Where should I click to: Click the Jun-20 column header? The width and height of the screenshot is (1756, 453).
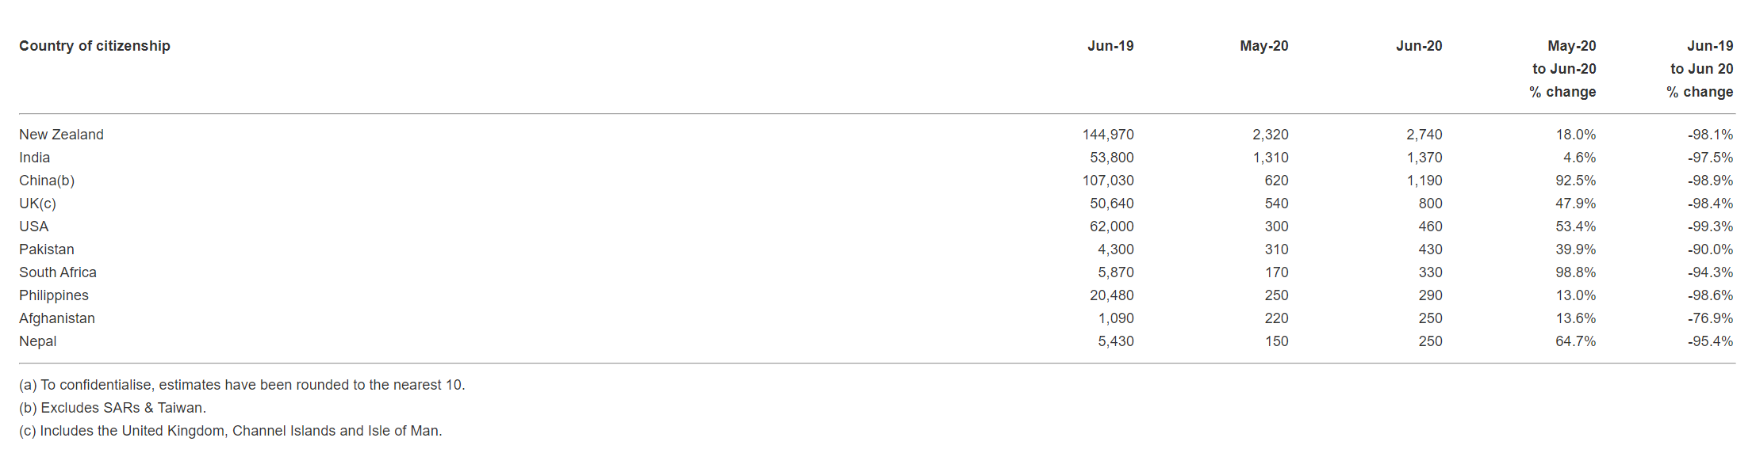click(1418, 46)
